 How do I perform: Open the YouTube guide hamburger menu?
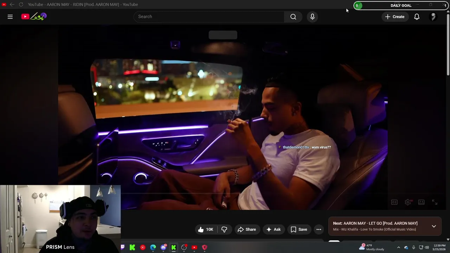[x=10, y=17]
